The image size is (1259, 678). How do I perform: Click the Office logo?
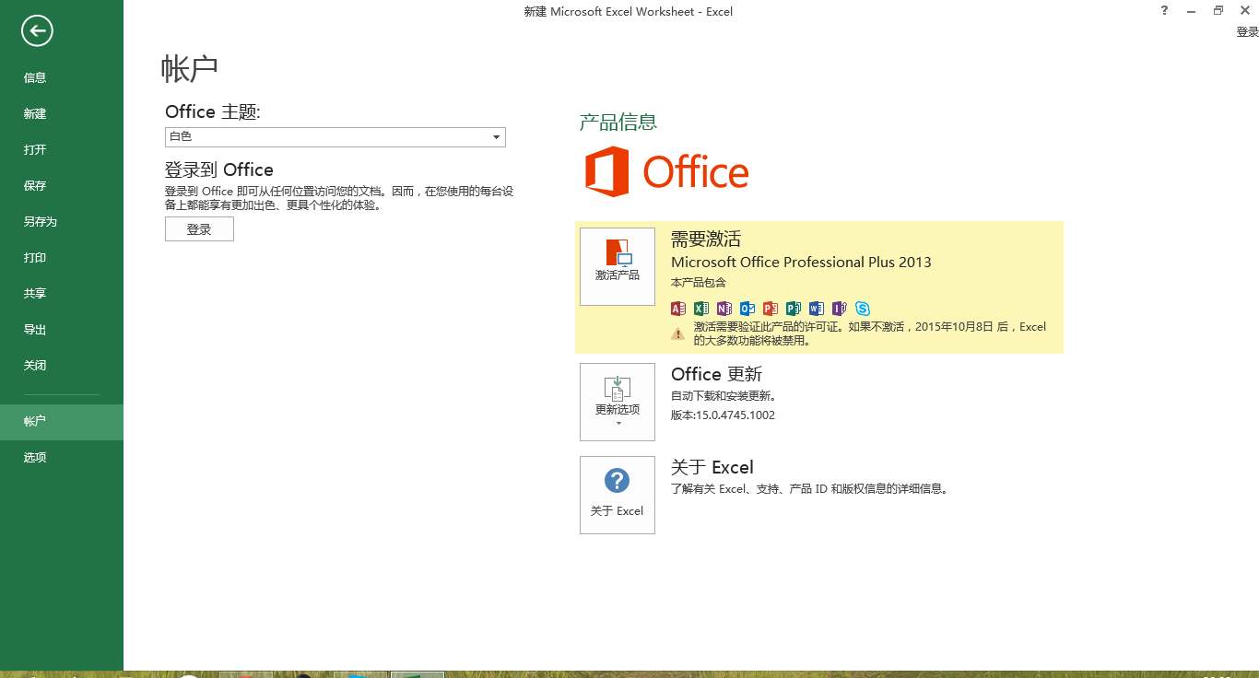pos(667,171)
